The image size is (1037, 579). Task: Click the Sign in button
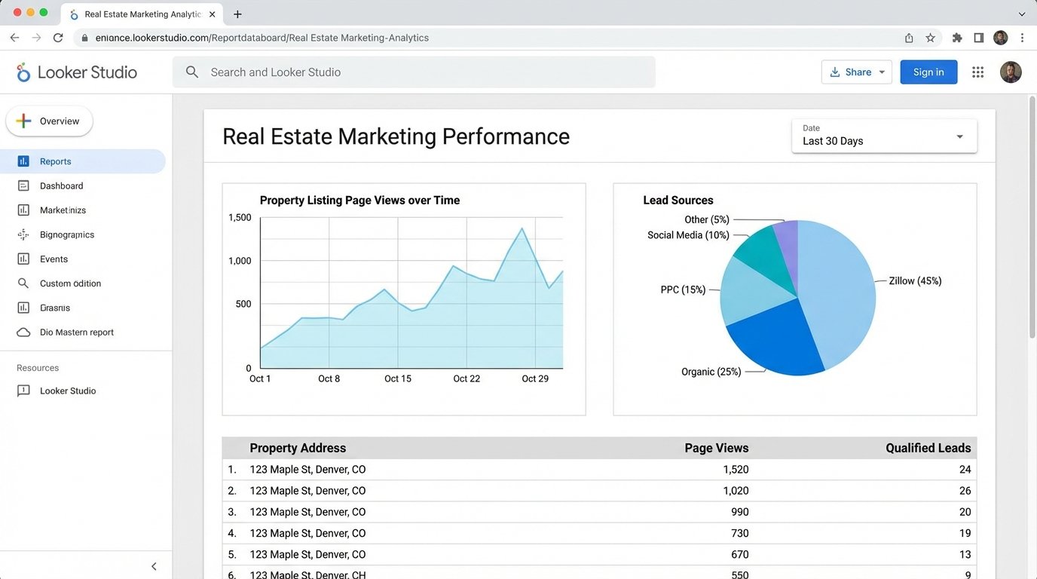point(928,72)
